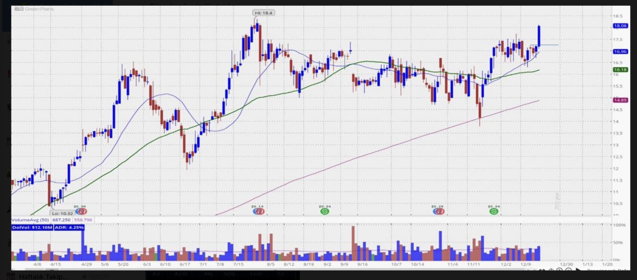The image size is (637, 280).
Task: Click the 5/20 date label
Action: coord(123,264)
